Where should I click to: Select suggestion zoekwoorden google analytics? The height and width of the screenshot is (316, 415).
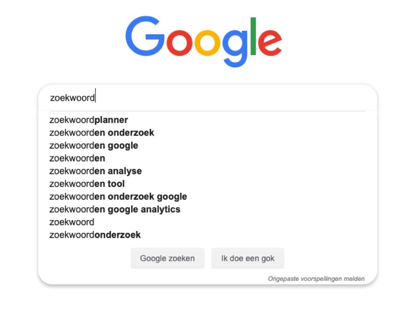tap(114, 209)
